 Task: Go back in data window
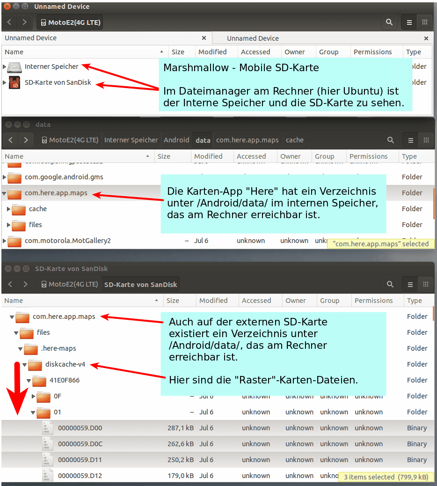11,140
